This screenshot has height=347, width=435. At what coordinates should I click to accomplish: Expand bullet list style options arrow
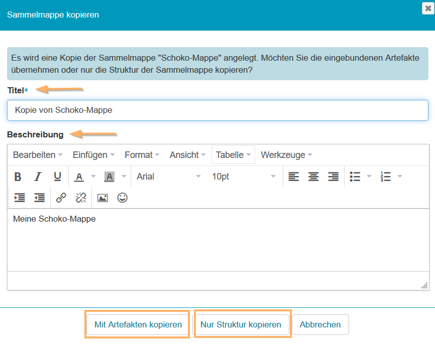point(370,177)
